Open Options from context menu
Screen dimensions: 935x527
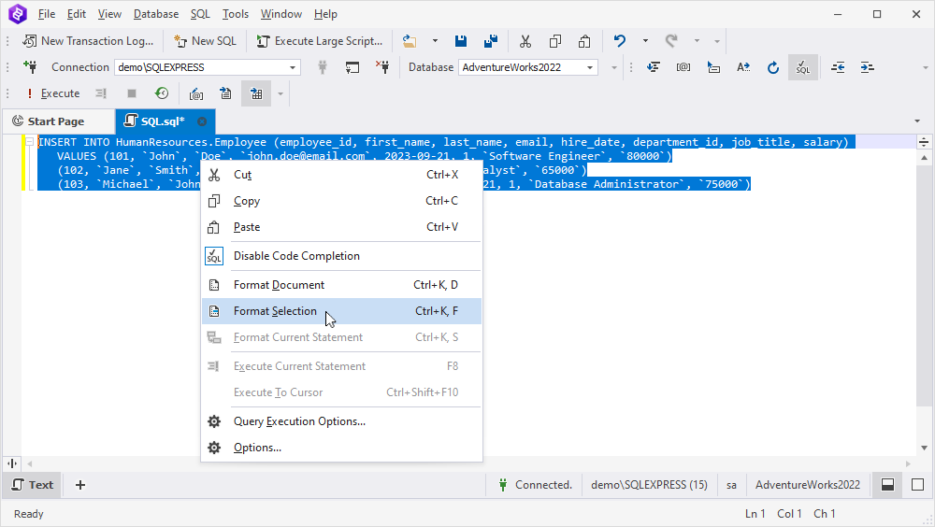pyautogui.click(x=341, y=448)
